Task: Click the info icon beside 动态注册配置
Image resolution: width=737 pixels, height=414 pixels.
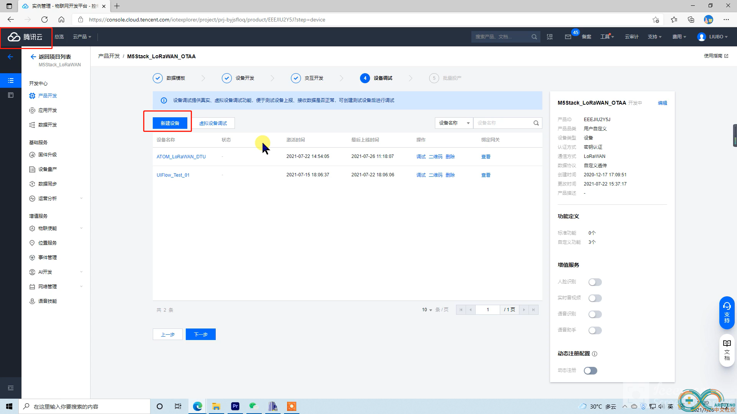Action: point(595,354)
